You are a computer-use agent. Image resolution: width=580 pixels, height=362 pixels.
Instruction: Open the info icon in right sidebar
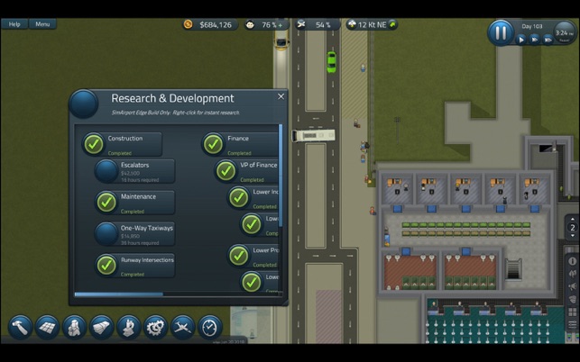[x=572, y=261]
